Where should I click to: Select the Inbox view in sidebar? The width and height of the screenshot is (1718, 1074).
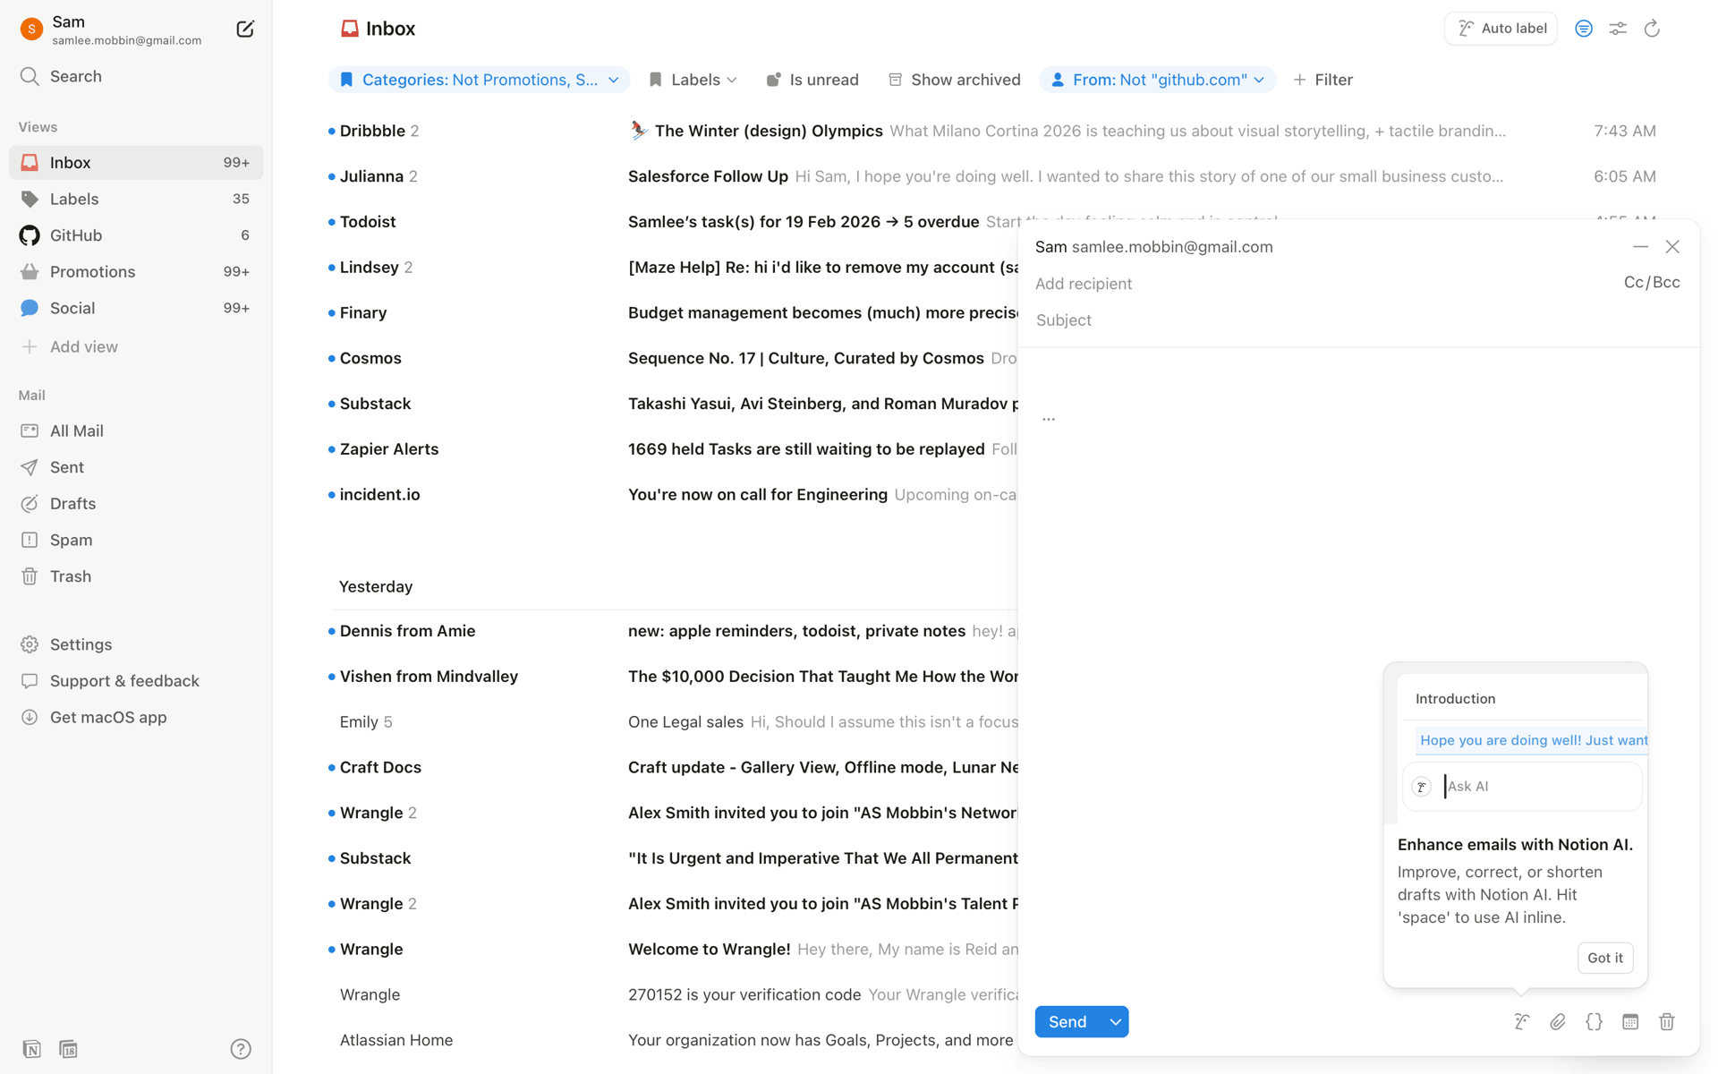(x=136, y=162)
